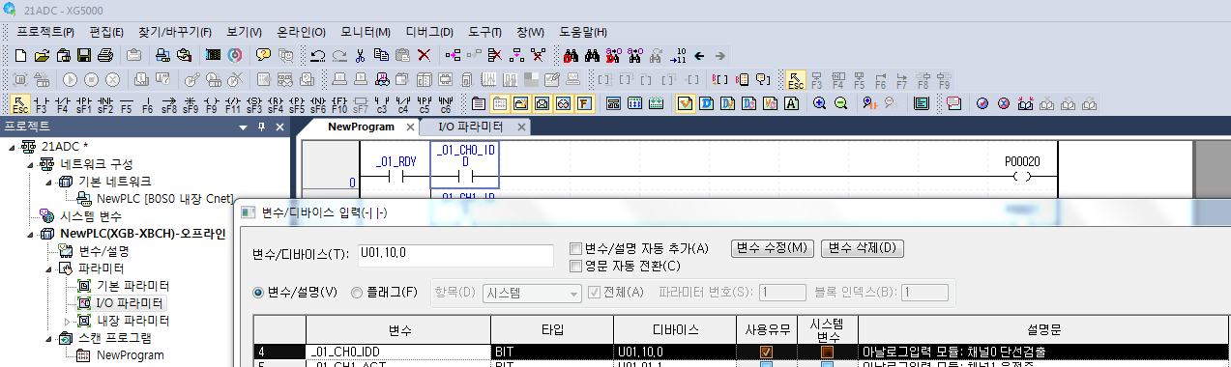This screenshot has width=1231, height=367.
Task: Collapse the 파라미터 tree node
Action: [x=48, y=268]
